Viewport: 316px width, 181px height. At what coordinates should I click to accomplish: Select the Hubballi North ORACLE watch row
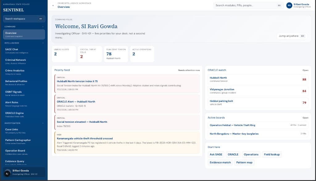(258, 79)
